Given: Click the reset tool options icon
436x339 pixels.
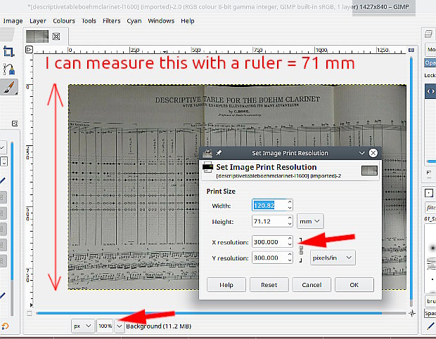Looking at the screenshot, I should [4, 326].
